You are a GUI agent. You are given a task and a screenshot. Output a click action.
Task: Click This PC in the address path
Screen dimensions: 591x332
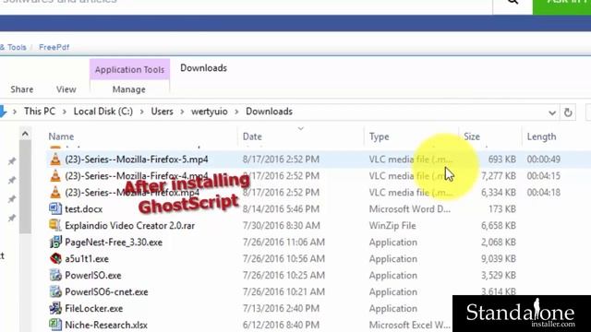pyautogui.click(x=40, y=112)
